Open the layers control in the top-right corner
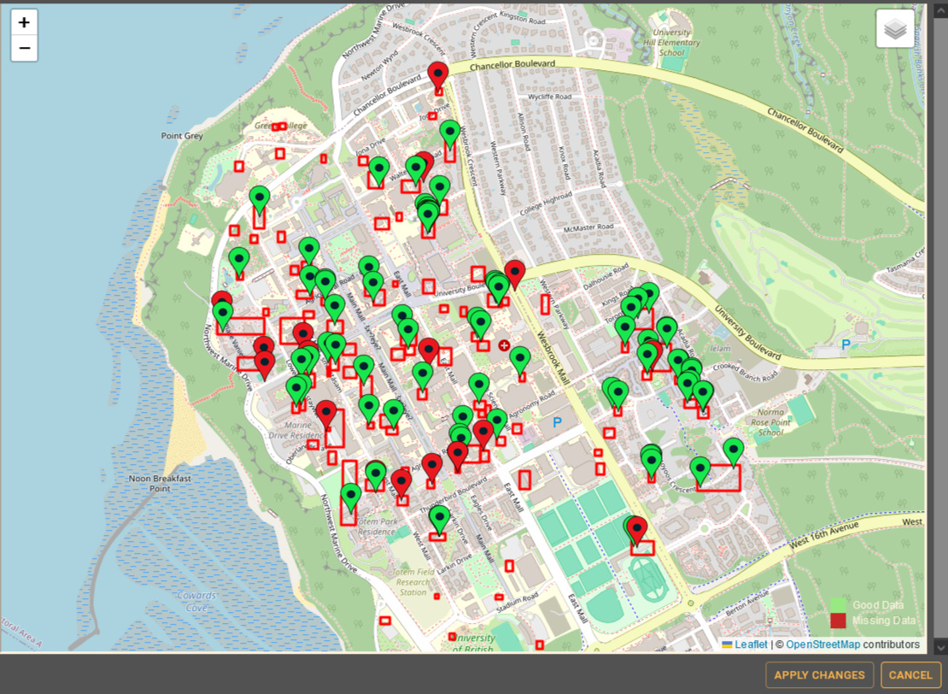Viewport: 948px width, 694px height. pos(896,28)
